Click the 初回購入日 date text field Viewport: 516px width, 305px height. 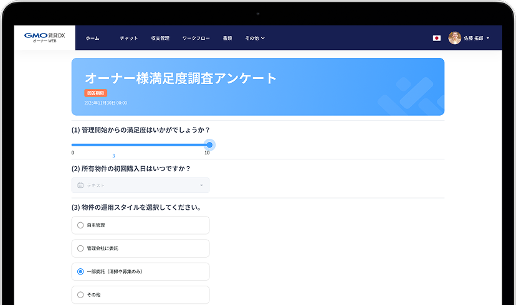click(140, 185)
